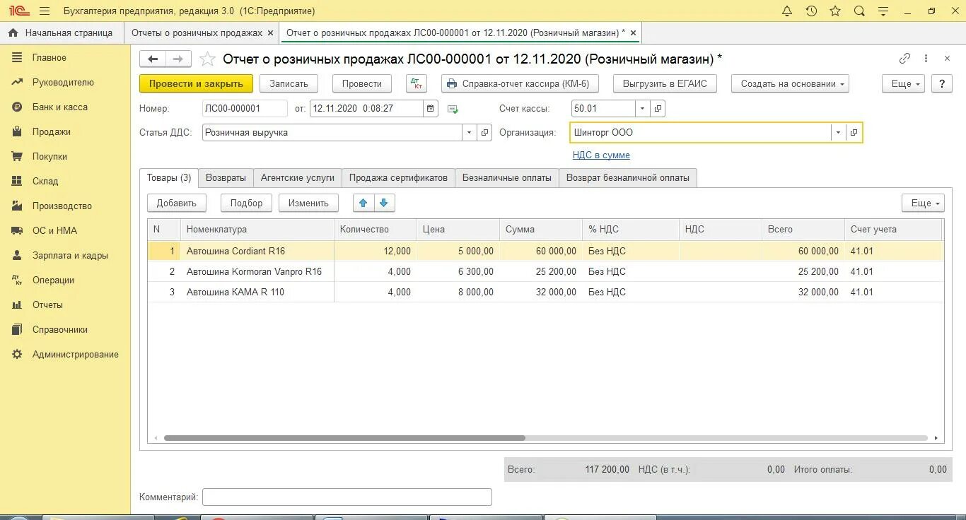Get link to document chain icon
Screen dimensions: 966x520
click(x=904, y=59)
